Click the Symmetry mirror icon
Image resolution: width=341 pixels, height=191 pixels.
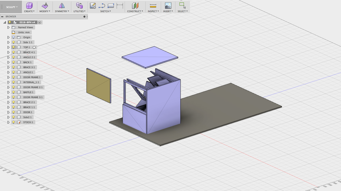click(x=62, y=6)
